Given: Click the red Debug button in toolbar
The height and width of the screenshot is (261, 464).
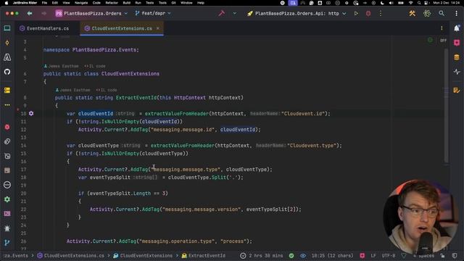Looking at the screenshot, I should pos(368,13).
